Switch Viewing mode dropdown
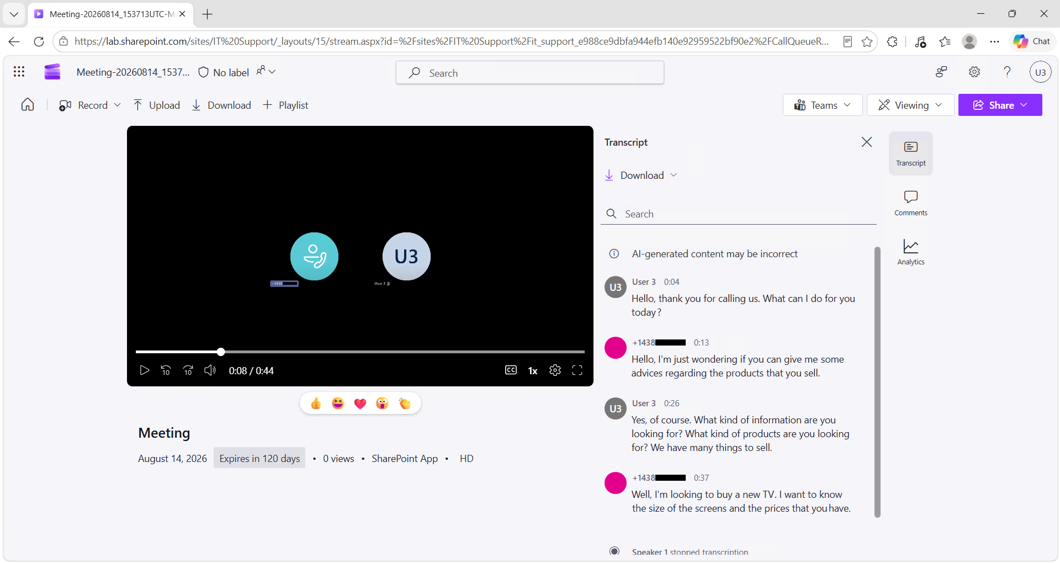The width and height of the screenshot is (1060, 563). point(910,105)
